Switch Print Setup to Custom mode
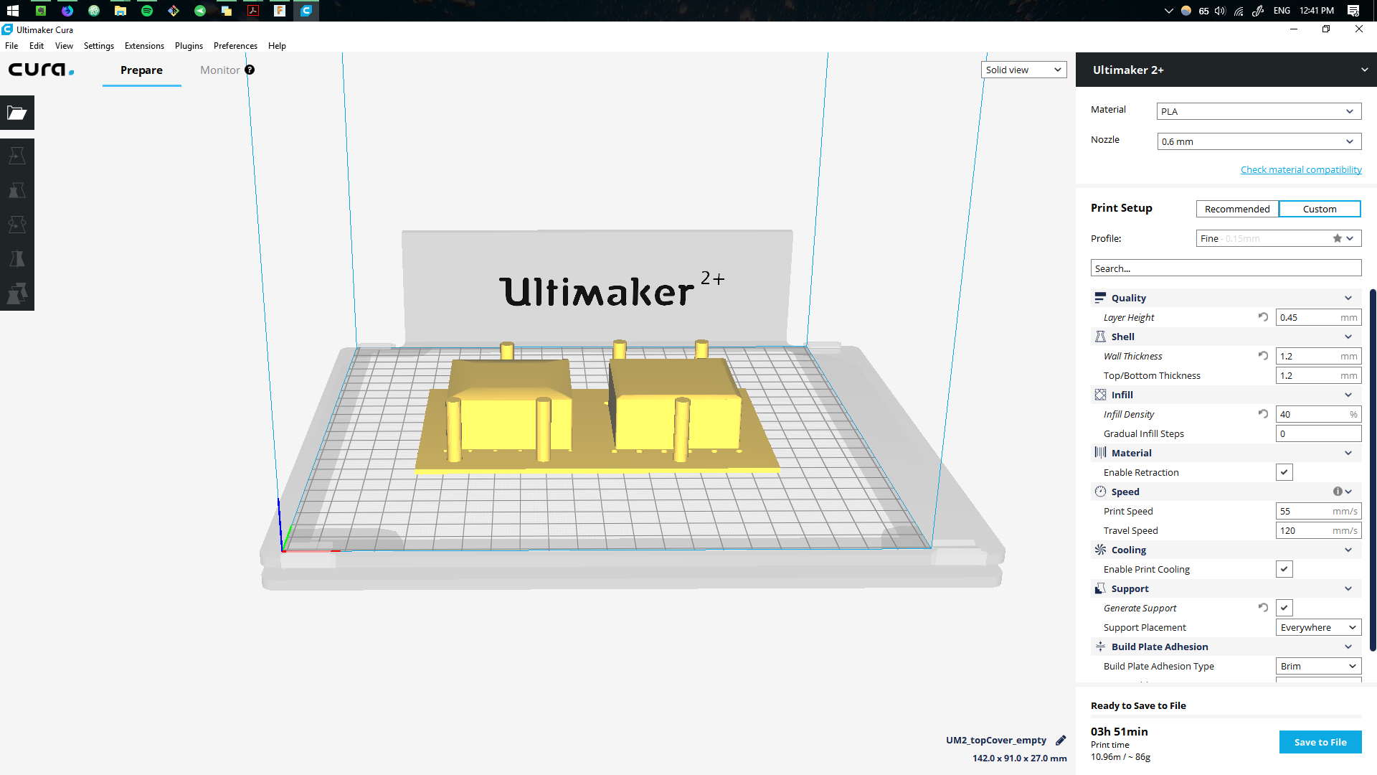This screenshot has height=775, width=1377. coord(1320,209)
